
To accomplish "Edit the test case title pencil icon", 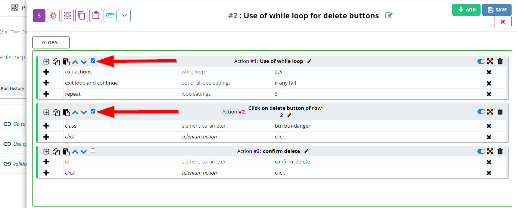I will pos(389,16).
